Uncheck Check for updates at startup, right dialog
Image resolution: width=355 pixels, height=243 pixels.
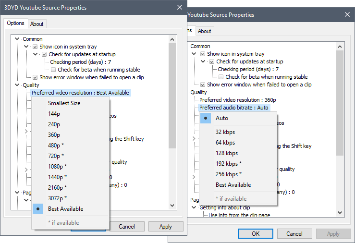[x=211, y=62]
